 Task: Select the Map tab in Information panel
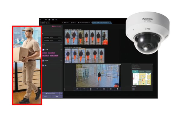pos(135,72)
